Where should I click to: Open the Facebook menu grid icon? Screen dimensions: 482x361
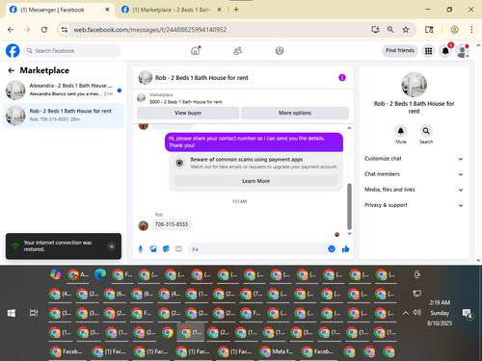pos(428,51)
